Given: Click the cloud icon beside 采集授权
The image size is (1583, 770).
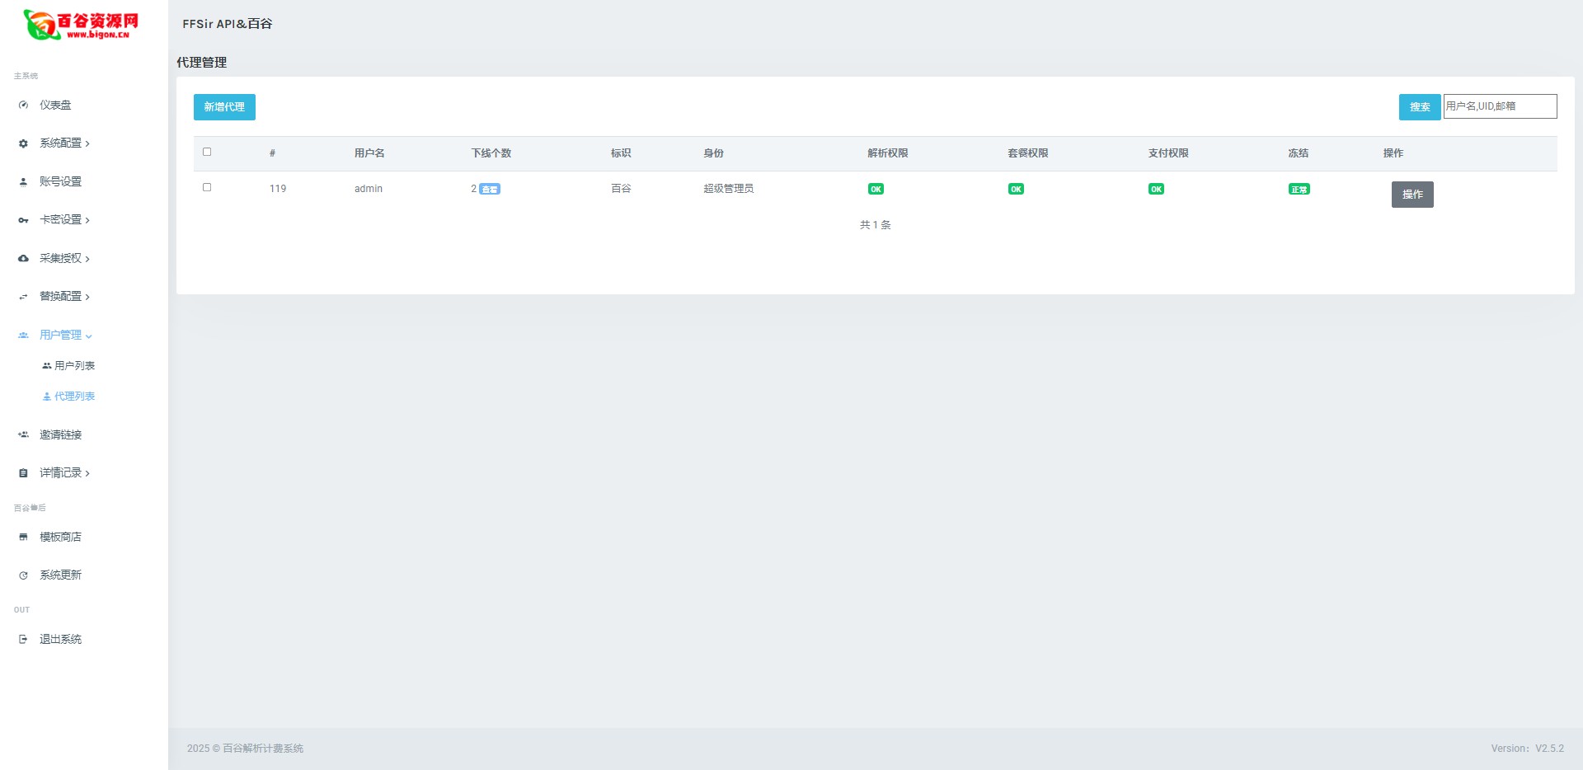Looking at the screenshot, I should tap(23, 259).
